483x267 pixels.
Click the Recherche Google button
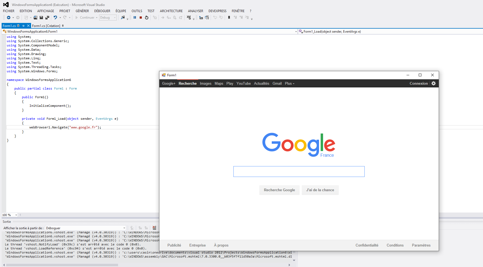point(279,190)
